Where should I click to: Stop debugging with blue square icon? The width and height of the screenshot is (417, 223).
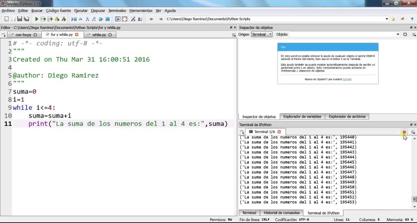point(108,19)
